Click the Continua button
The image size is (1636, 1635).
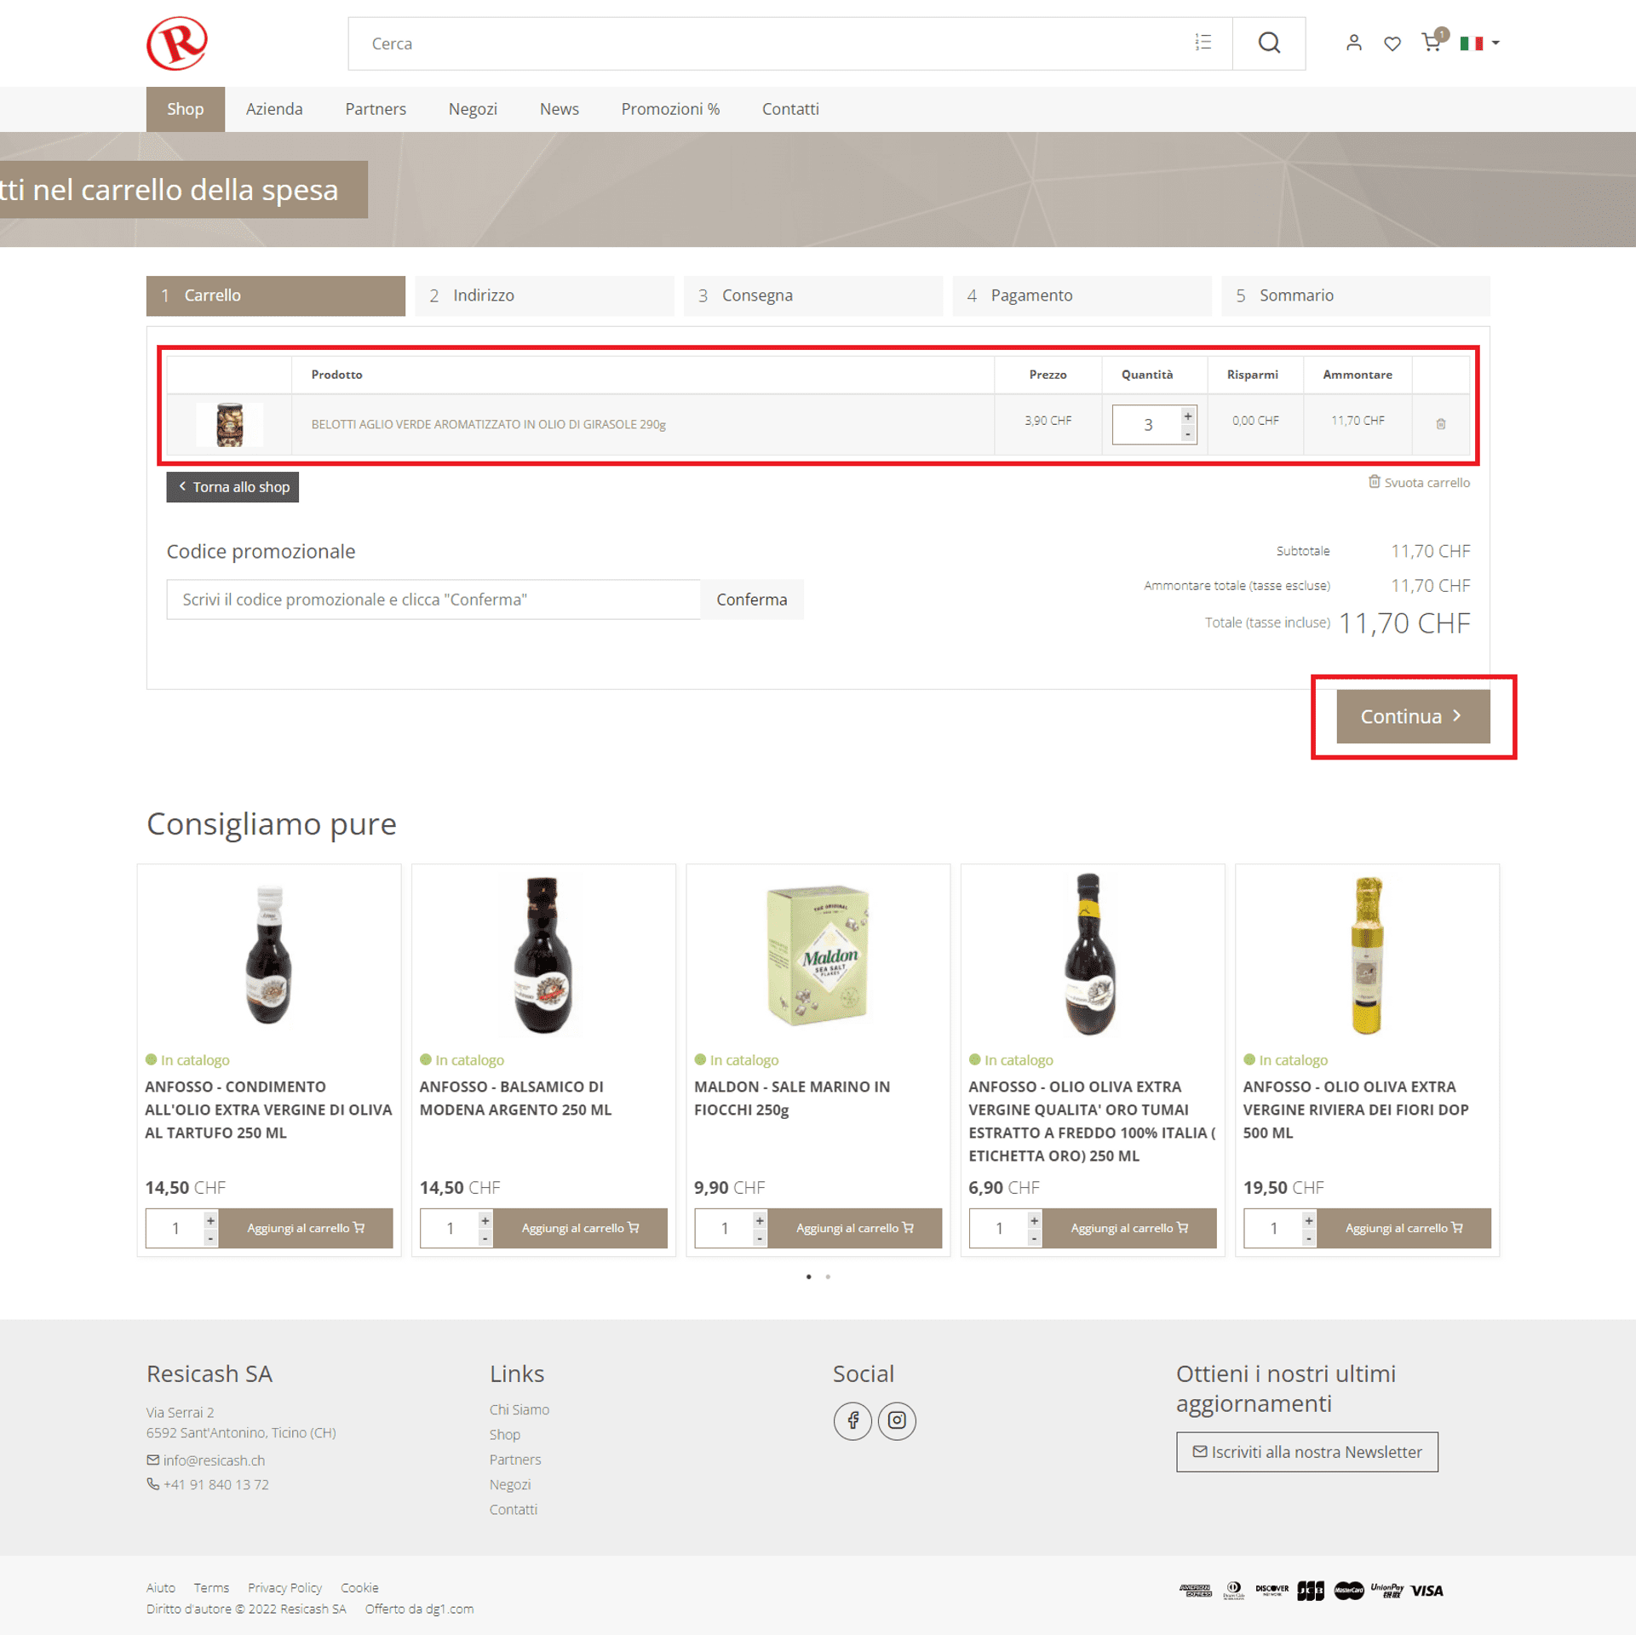tap(1413, 716)
